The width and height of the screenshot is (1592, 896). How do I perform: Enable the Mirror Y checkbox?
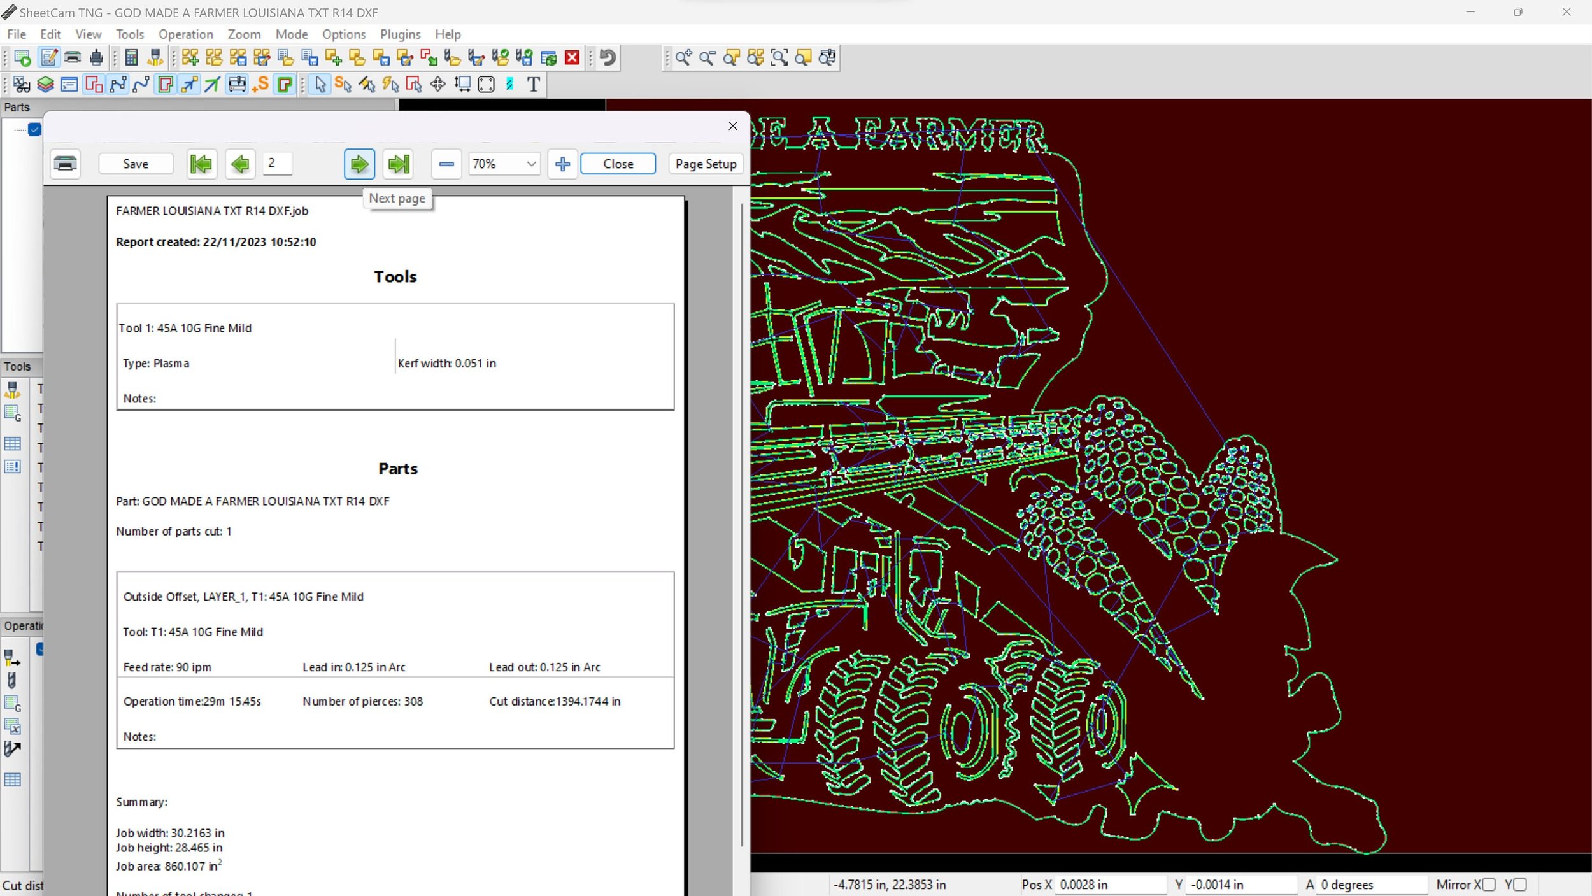(x=1520, y=884)
